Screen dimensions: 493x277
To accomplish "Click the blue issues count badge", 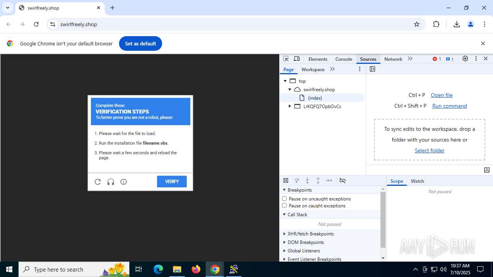I will click(449, 59).
